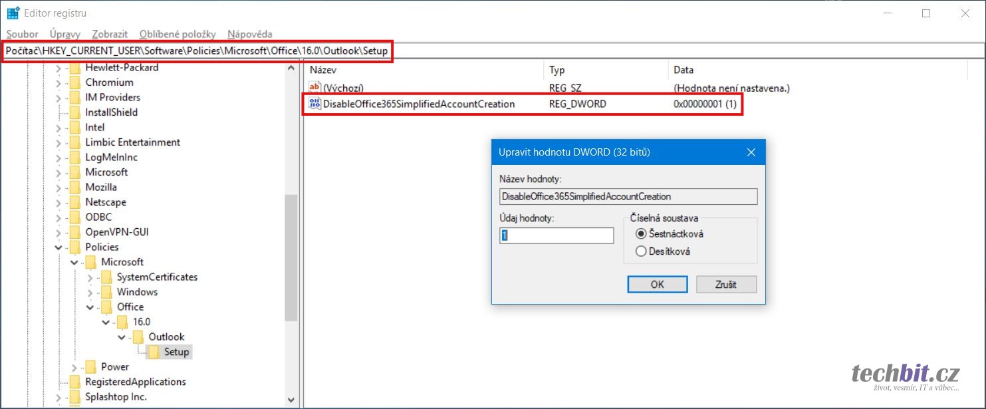Expand the SystemCertificates tree node
Viewport: 986px width, 409px height.
(90, 277)
